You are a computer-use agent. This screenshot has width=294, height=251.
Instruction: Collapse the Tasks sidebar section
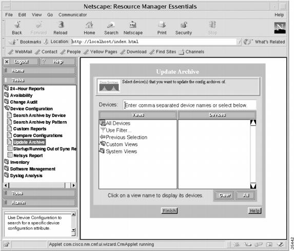(x=40, y=80)
